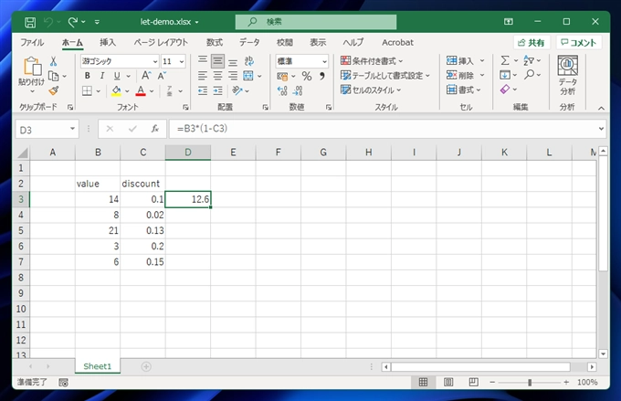Click the Share button

tap(532, 42)
